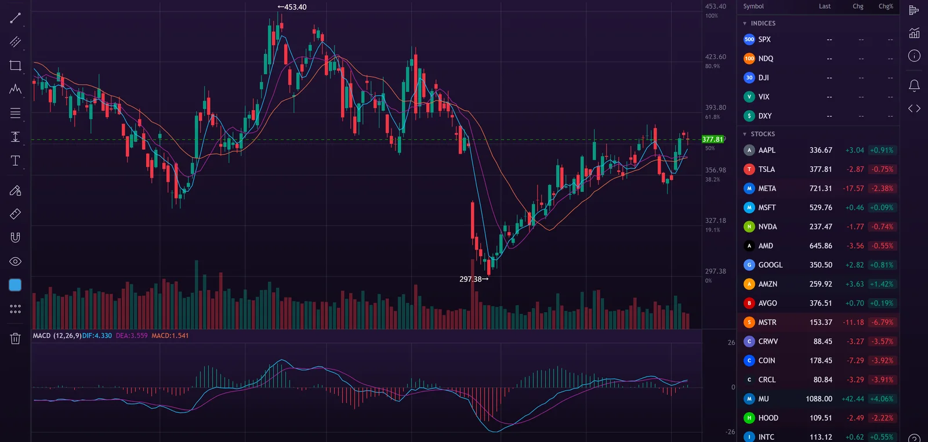Viewport: 928px width, 442px height.
Task: Select DXY in the watchlist
Action: coord(818,116)
